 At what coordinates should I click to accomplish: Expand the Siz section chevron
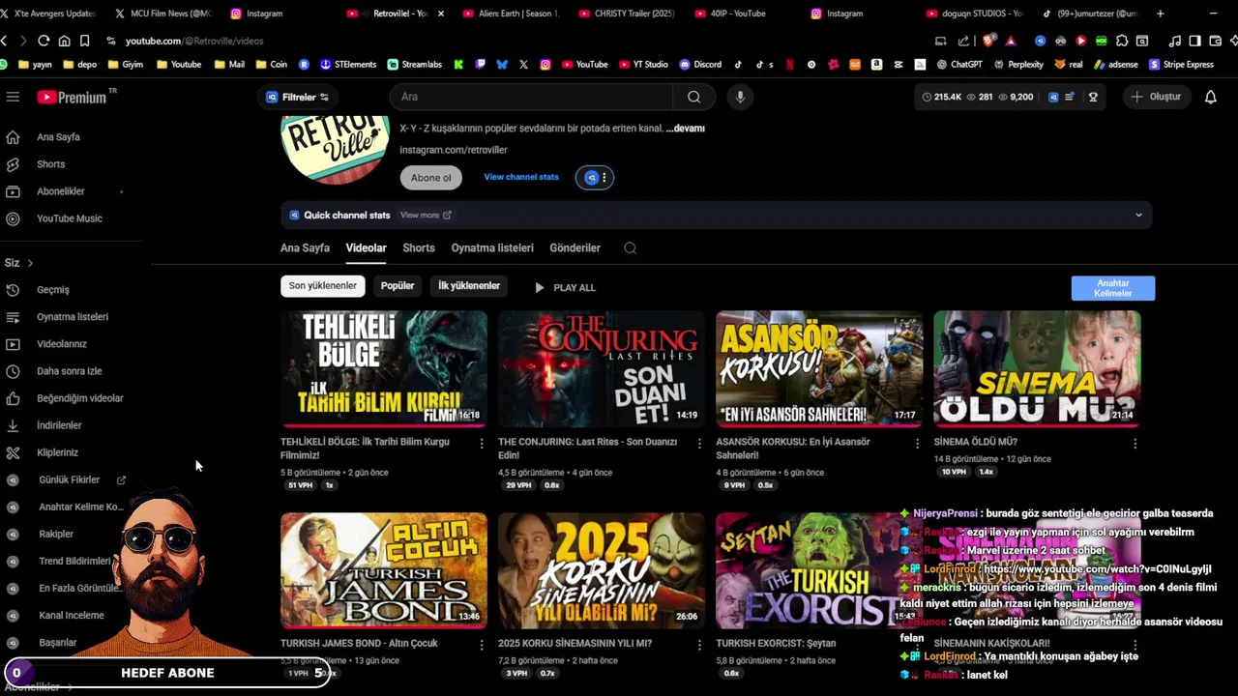click(x=30, y=263)
